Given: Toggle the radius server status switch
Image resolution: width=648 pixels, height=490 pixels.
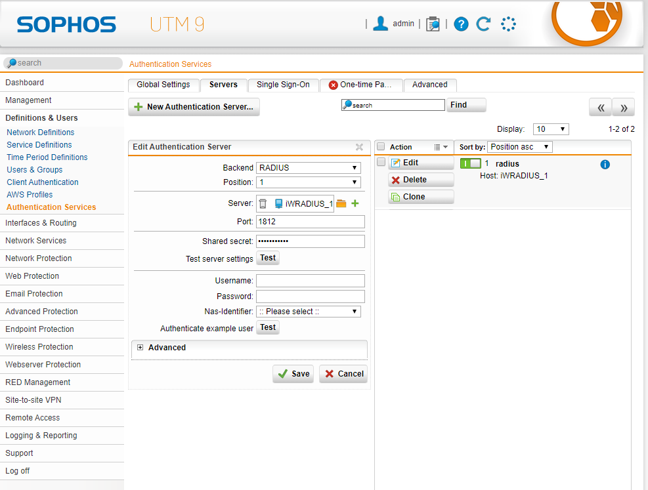Looking at the screenshot, I should click(x=470, y=163).
